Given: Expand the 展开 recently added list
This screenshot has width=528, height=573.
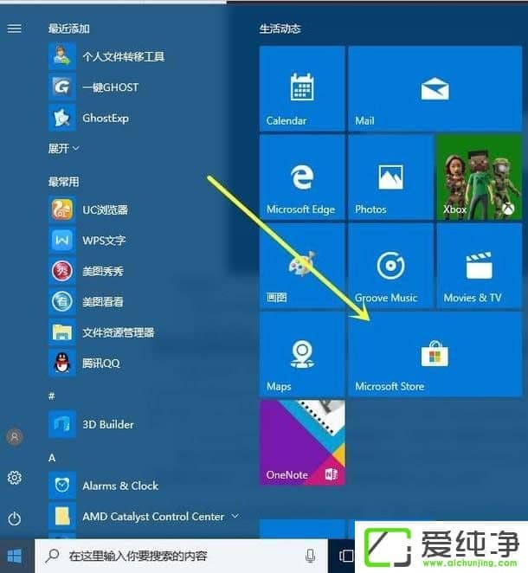Looking at the screenshot, I should click(63, 148).
